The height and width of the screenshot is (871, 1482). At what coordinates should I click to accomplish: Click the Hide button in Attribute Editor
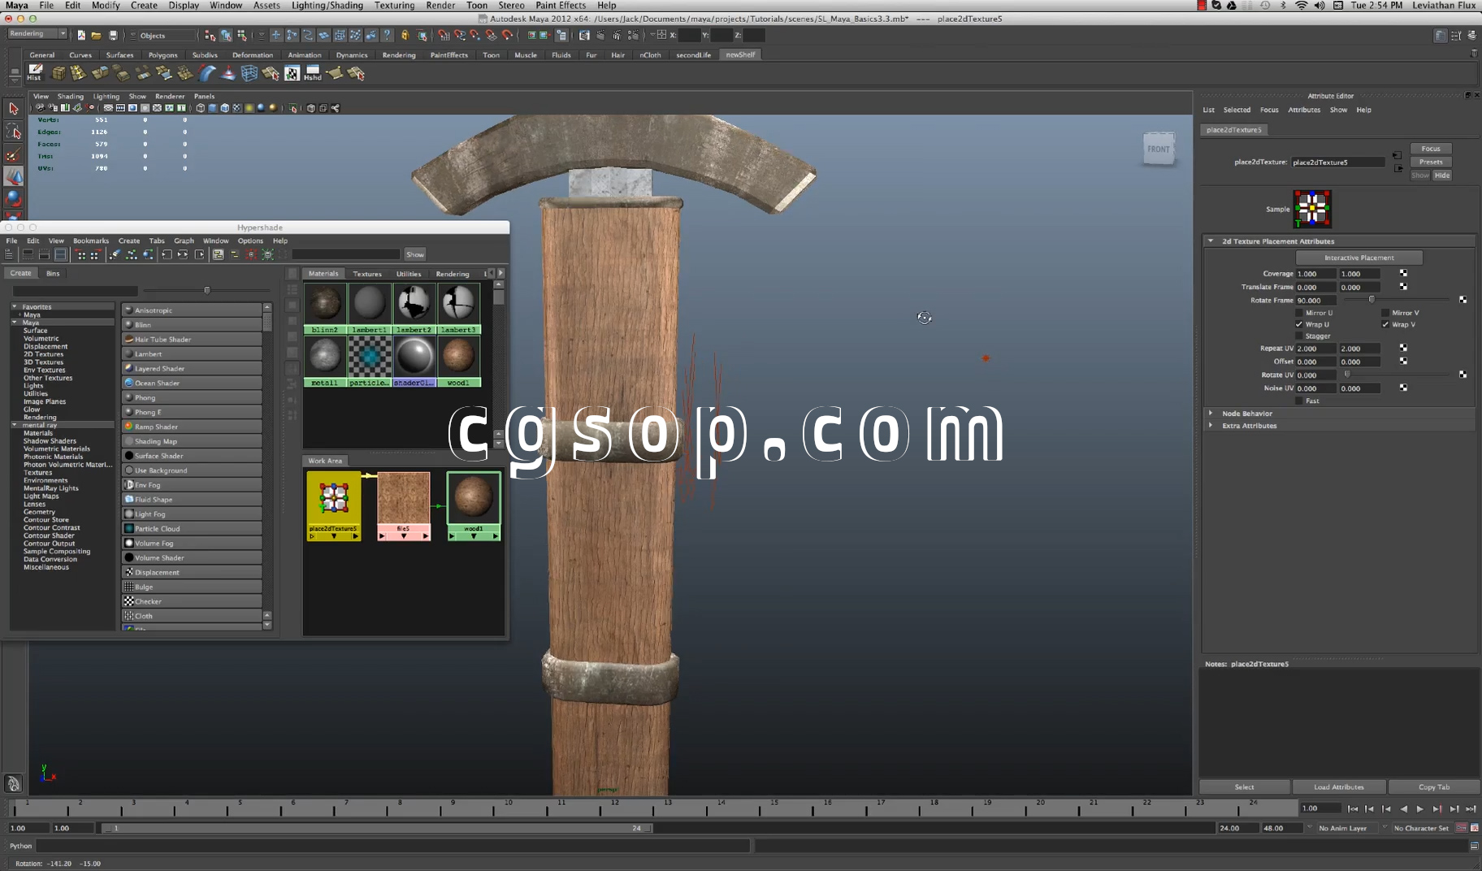[1442, 175]
